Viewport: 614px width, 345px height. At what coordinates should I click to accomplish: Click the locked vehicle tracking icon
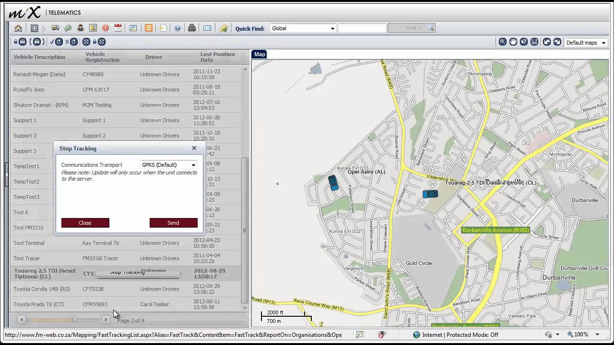[x=20, y=42]
